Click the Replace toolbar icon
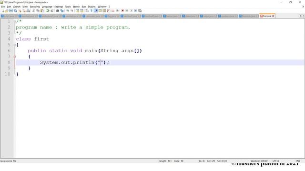The width and height of the screenshot is (305, 171). coord(62,11)
